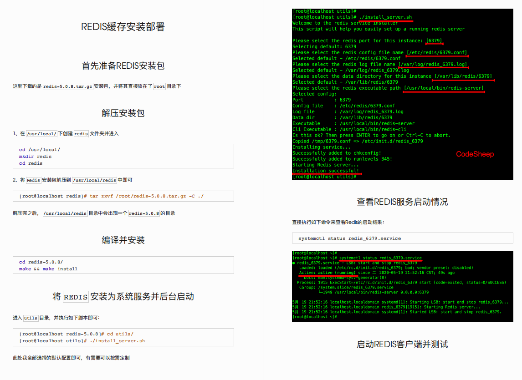This screenshot has width=522, height=380.
Task: Click the inline code 'Redis' before '安装包解压到'
Action: coord(33,180)
